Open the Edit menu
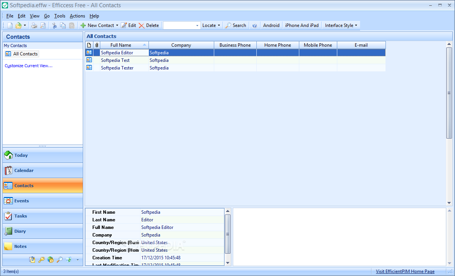The height and width of the screenshot is (276, 455). point(22,16)
